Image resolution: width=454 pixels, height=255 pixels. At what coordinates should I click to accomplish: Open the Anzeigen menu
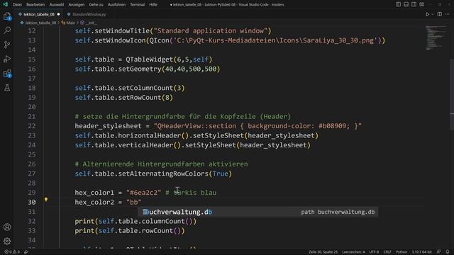[77, 4]
